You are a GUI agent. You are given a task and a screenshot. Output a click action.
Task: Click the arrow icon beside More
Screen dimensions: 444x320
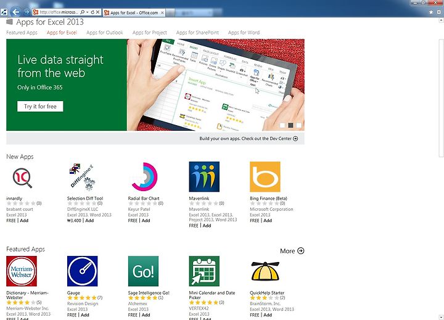(301, 250)
